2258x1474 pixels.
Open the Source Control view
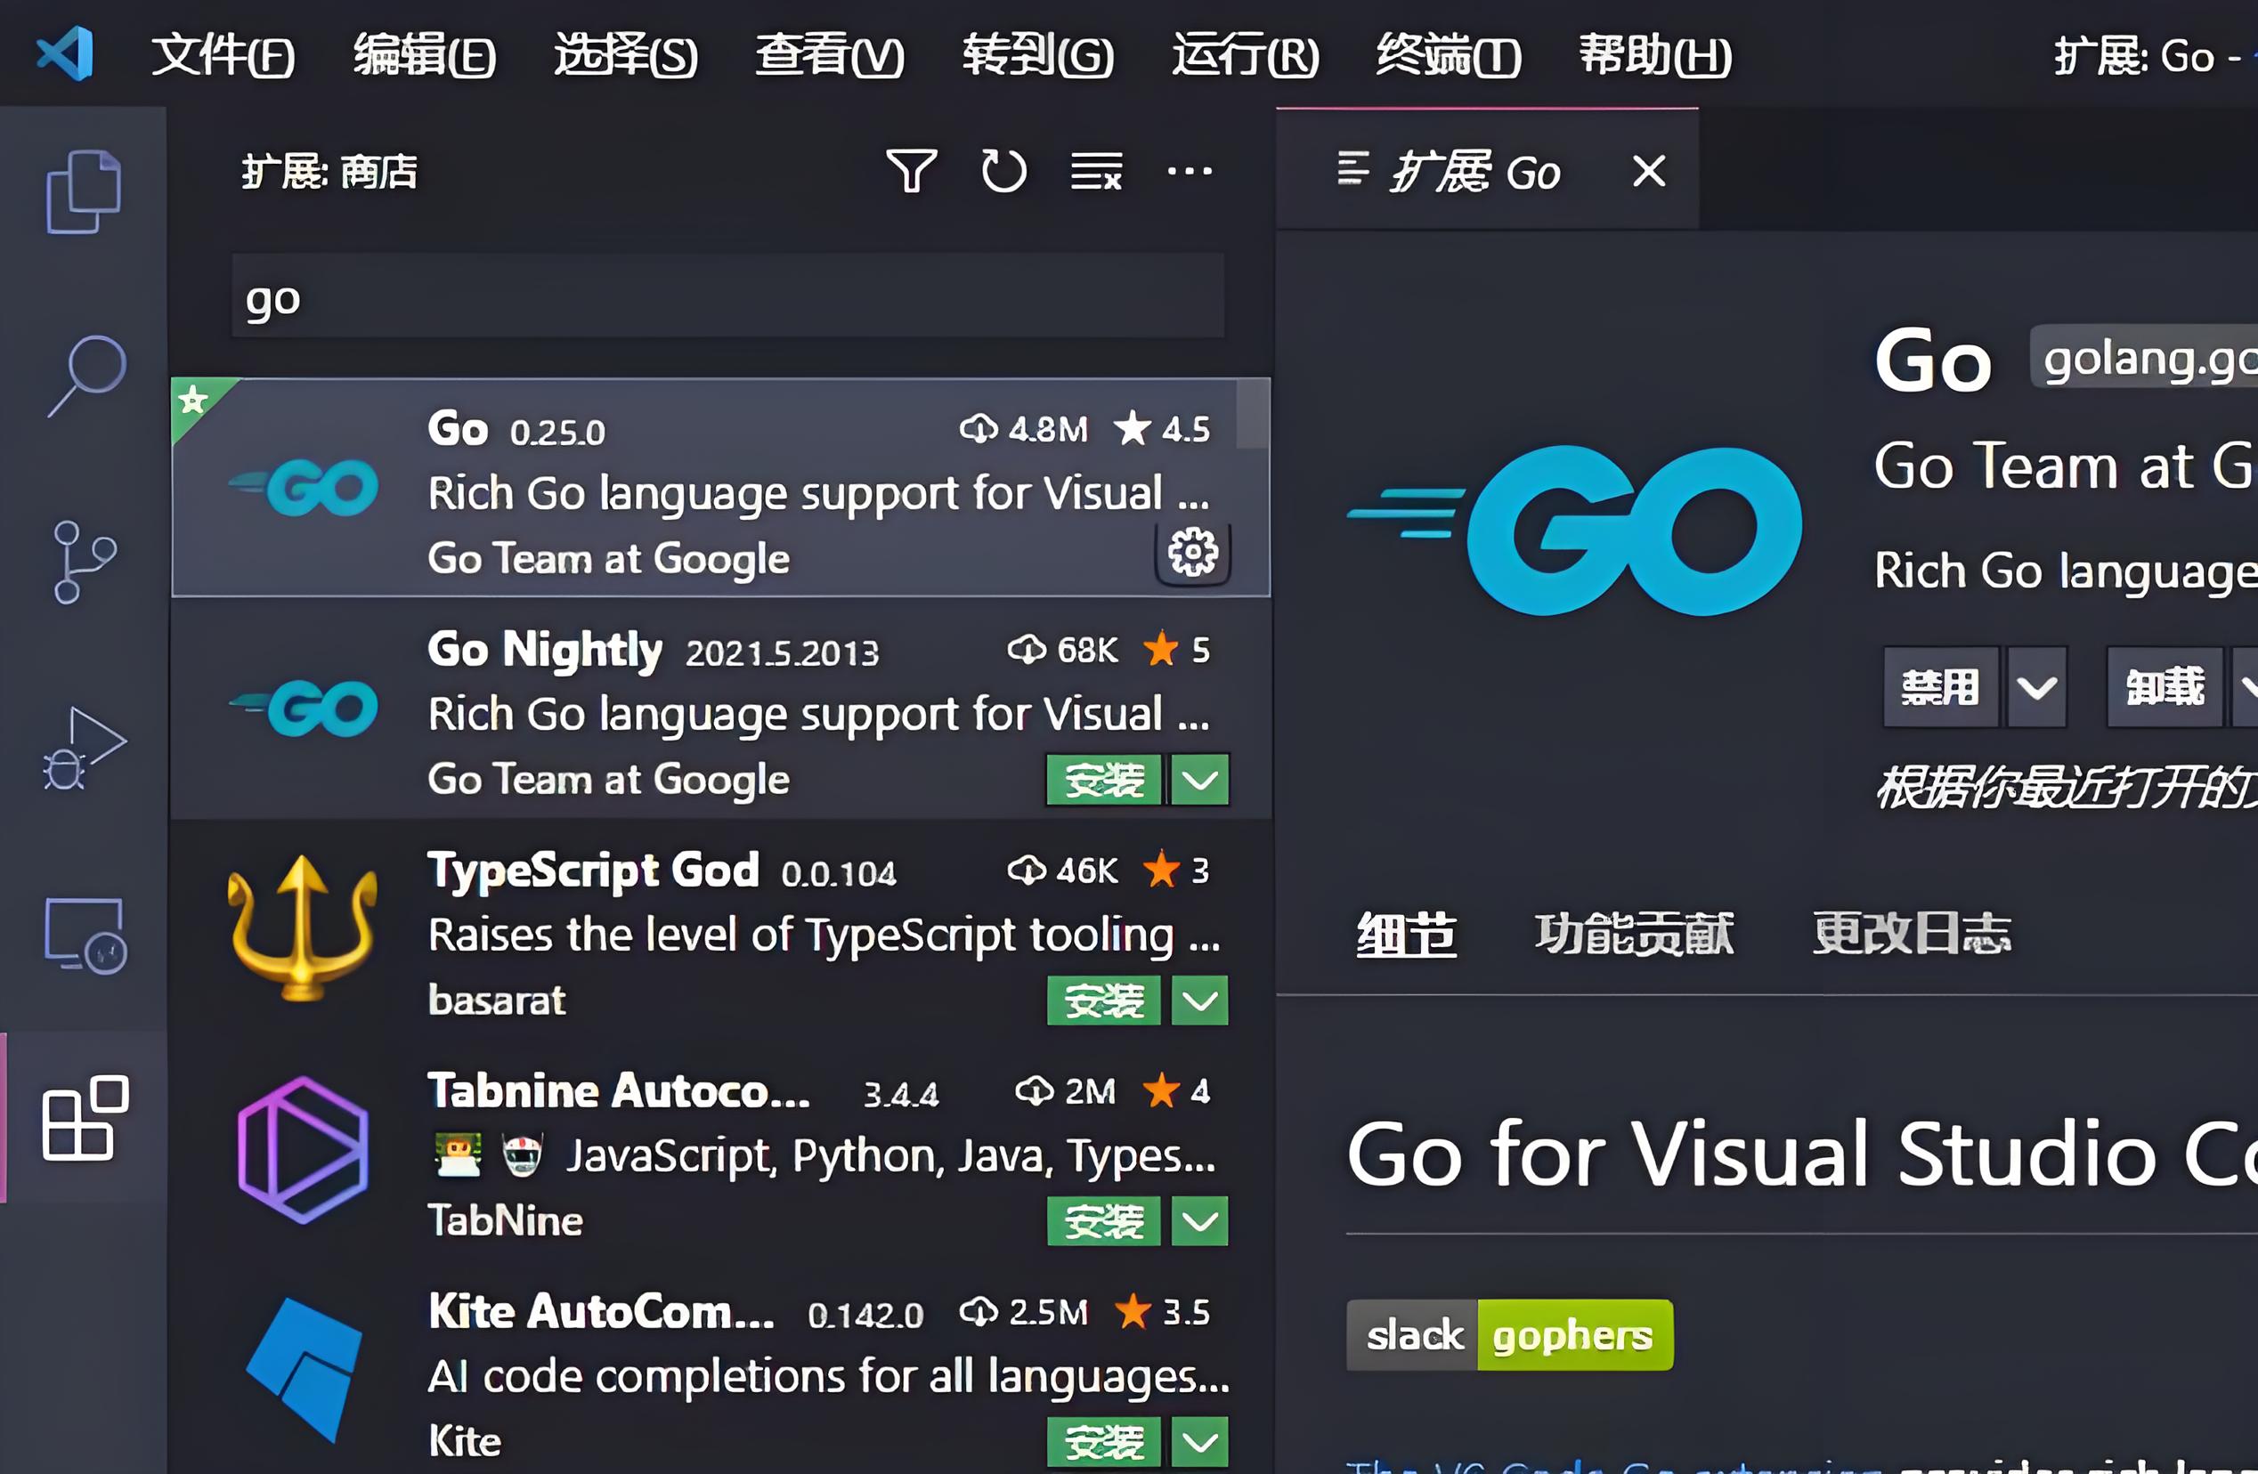coord(84,562)
